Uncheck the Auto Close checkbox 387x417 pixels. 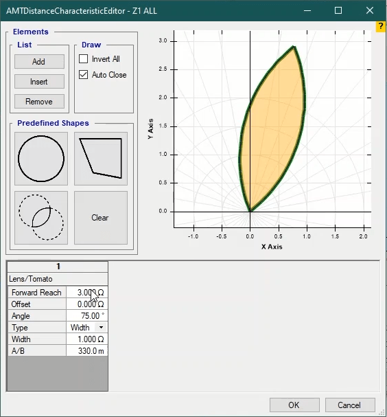pyautogui.click(x=84, y=75)
